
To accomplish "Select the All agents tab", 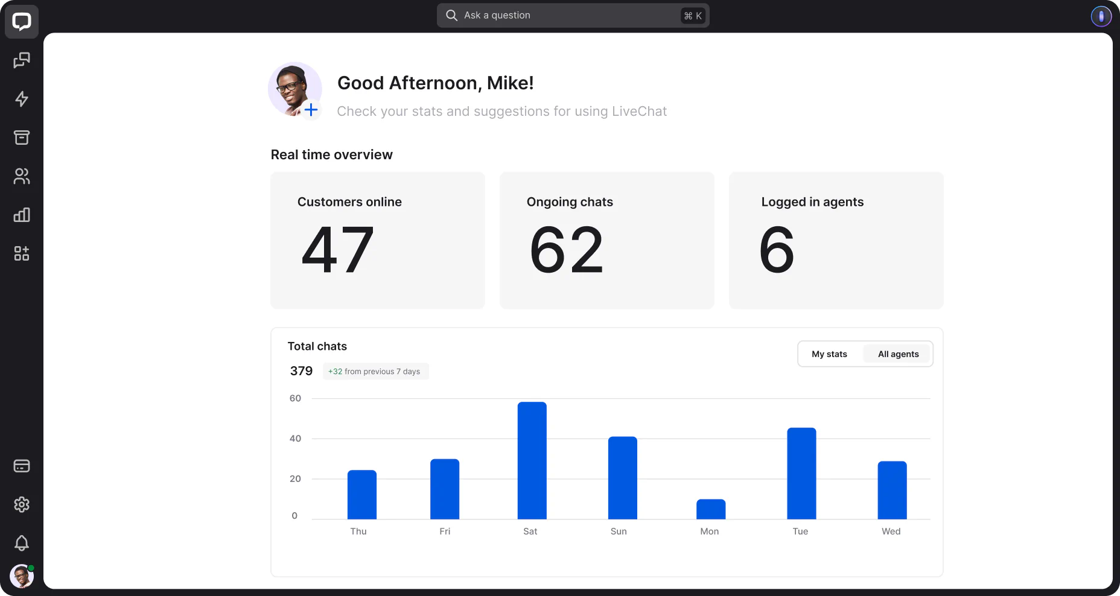I will (x=897, y=354).
